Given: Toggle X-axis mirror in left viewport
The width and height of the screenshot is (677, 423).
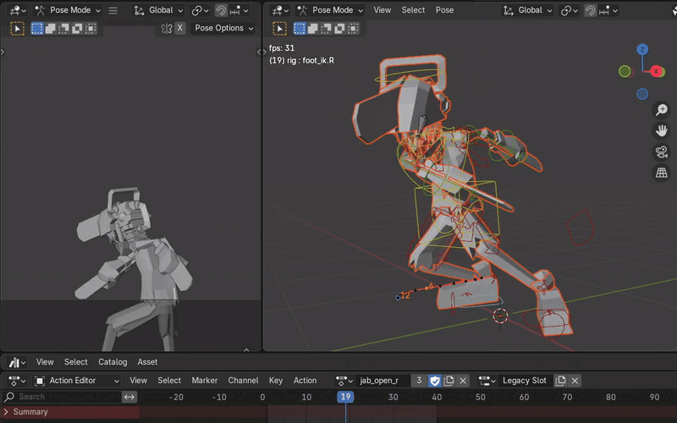Looking at the screenshot, I should [180, 28].
